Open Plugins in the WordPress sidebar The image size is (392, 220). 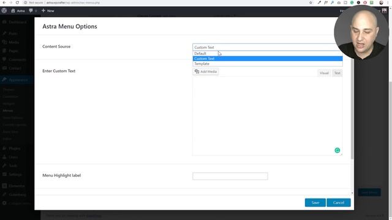(12, 148)
